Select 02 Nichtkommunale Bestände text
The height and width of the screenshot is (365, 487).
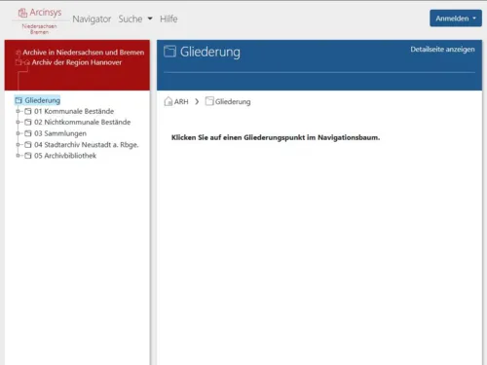pos(83,122)
